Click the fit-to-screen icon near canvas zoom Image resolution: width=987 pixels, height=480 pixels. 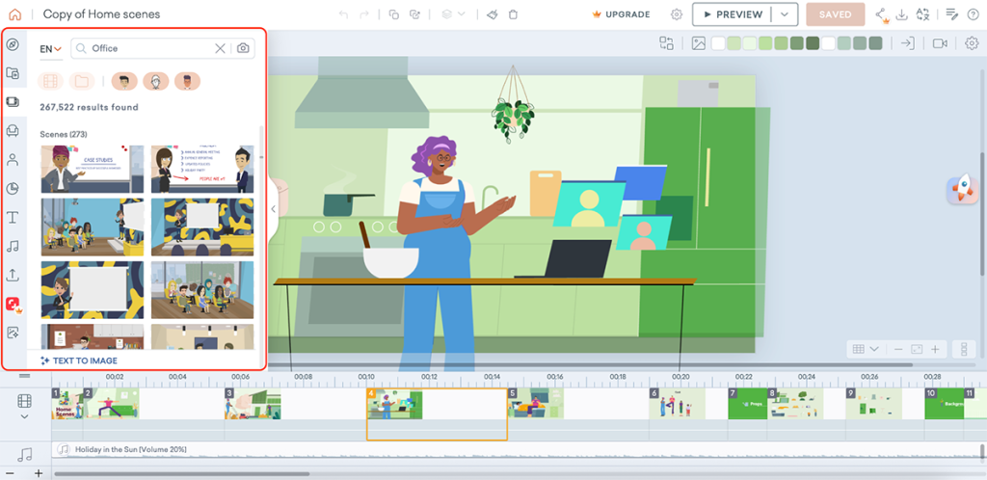point(917,349)
